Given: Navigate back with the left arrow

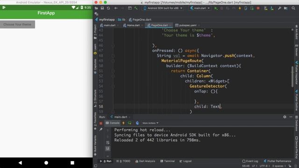Looking at the screenshot, I should coord(116,8).
